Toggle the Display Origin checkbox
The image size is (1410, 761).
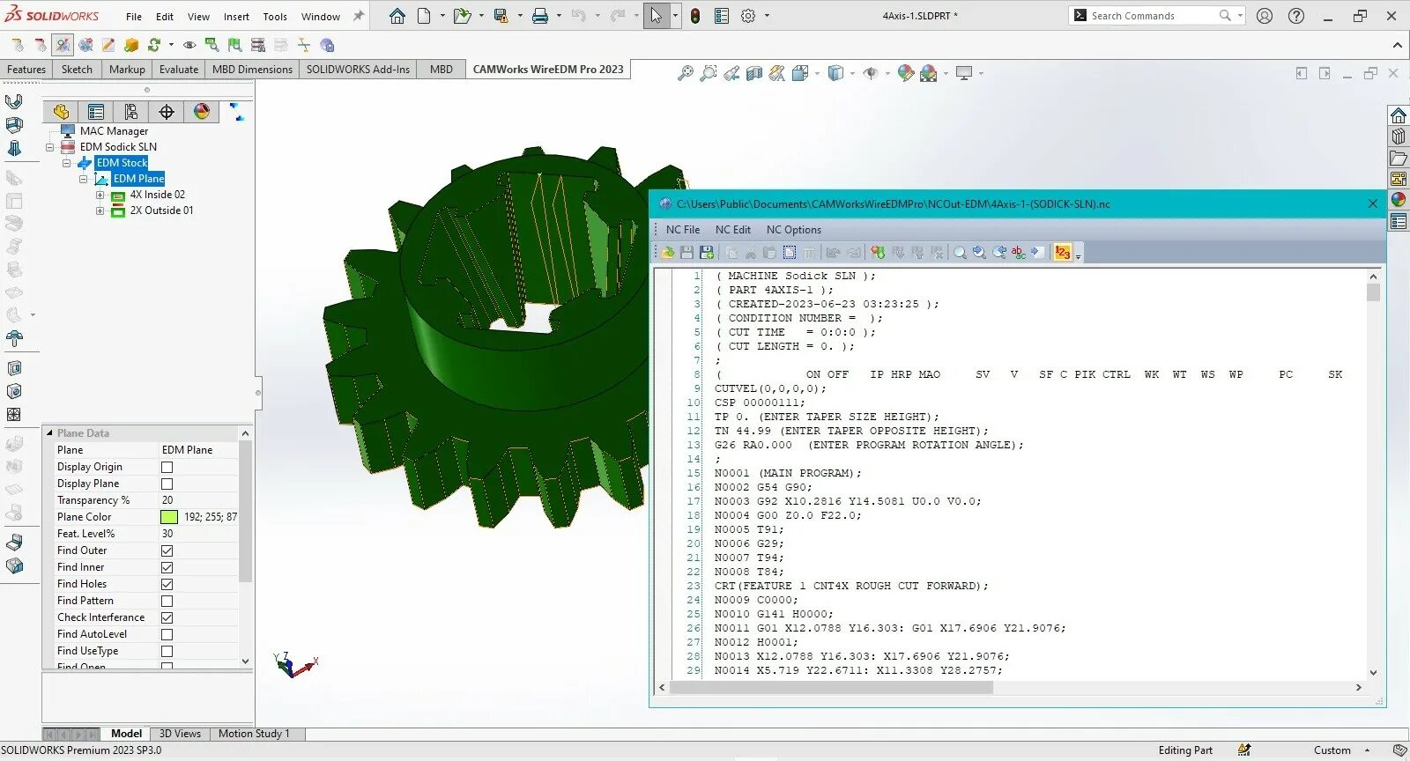pos(167,468)
